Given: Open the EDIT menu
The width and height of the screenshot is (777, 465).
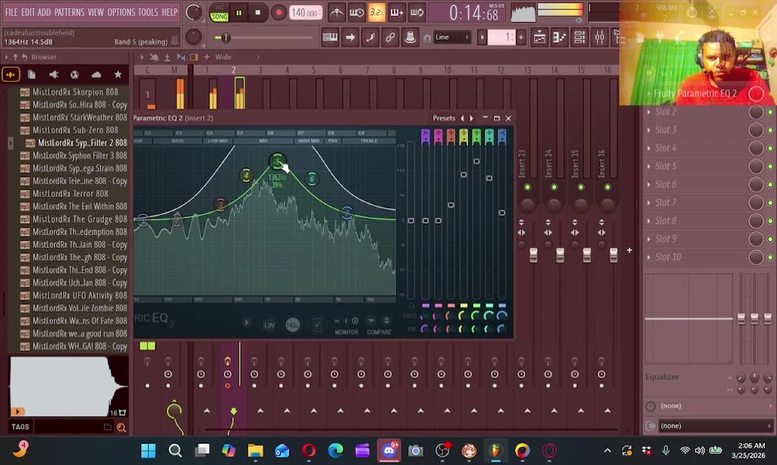Looking at the screenshot, I should pos(28,12).
